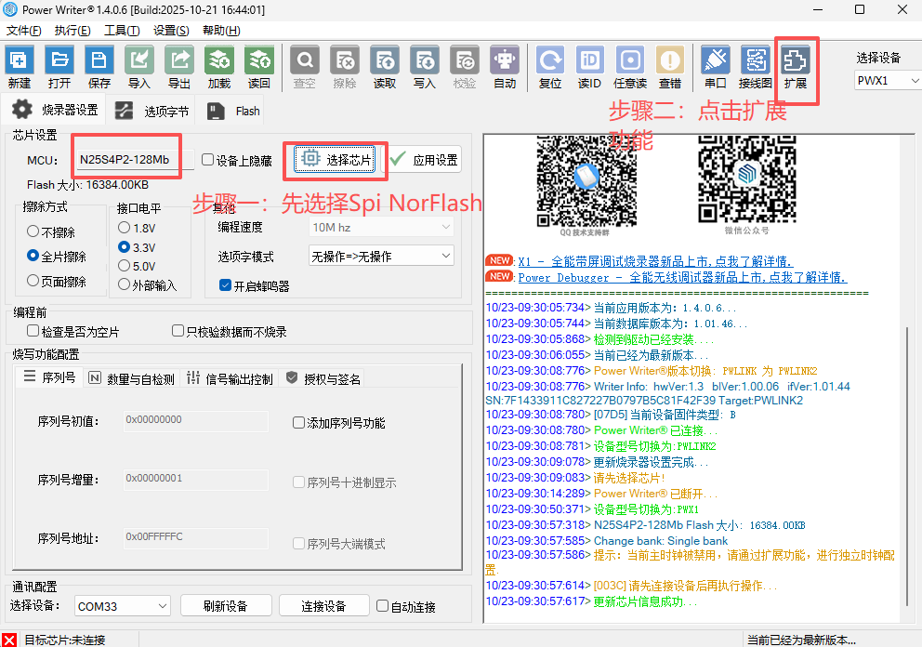Toggle the 开启蜂鸣器 buzzer checkbox

click(225, 285)
